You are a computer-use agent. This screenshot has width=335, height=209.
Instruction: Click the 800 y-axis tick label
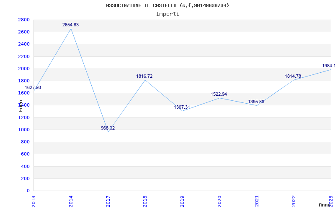click(x=26, y=142)
